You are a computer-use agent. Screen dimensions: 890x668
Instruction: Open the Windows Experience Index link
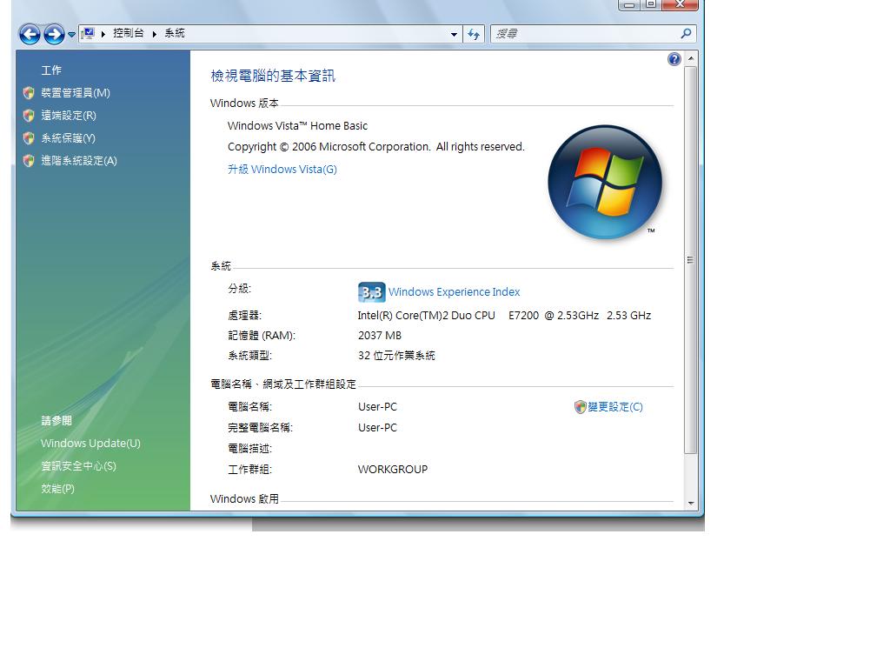[454, 292]
